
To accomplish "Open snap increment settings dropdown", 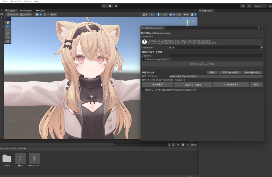I will pyautogui.click(x=53, y=15).
